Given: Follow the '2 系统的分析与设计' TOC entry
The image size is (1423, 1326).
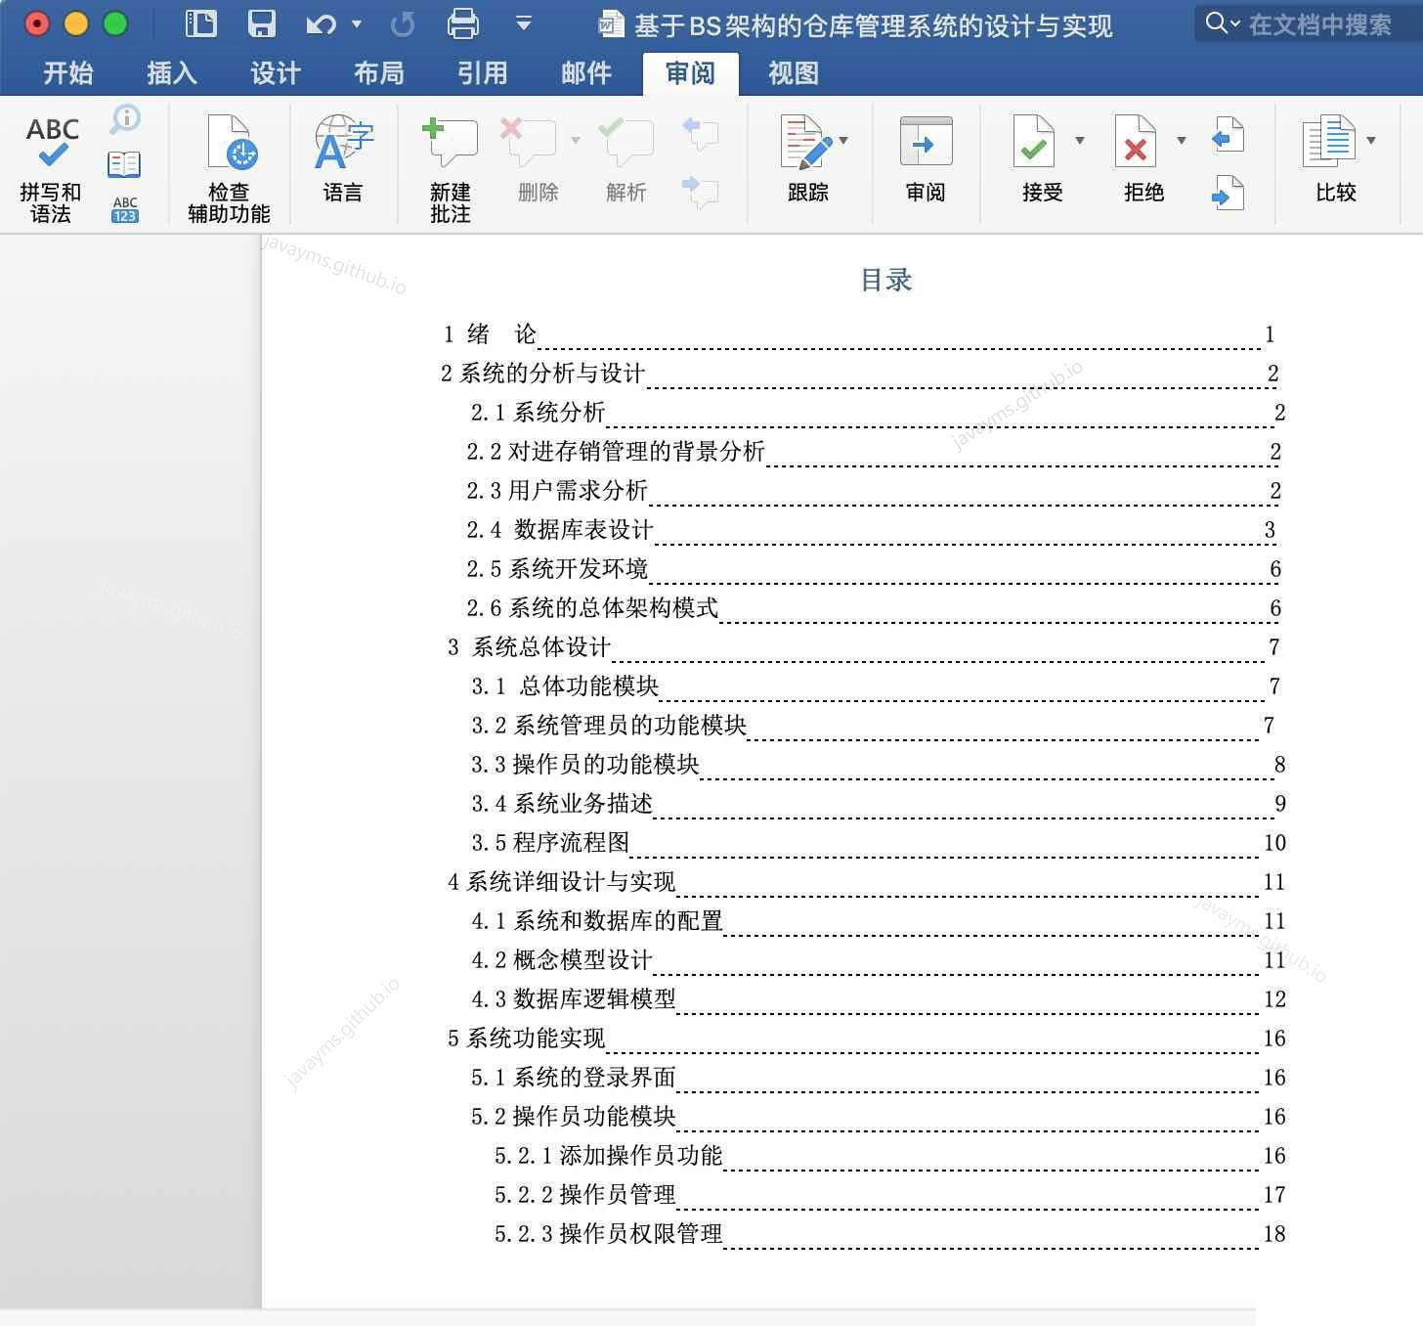Looking at the screenshot, I should coord(859,374).
